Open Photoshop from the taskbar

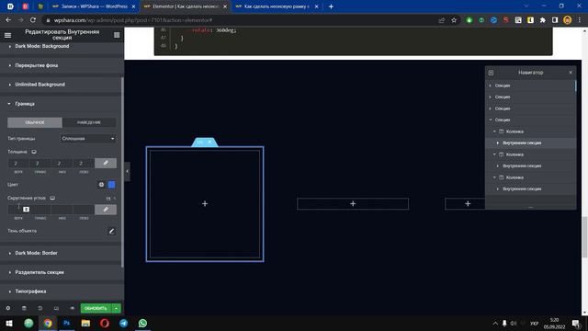66,323
